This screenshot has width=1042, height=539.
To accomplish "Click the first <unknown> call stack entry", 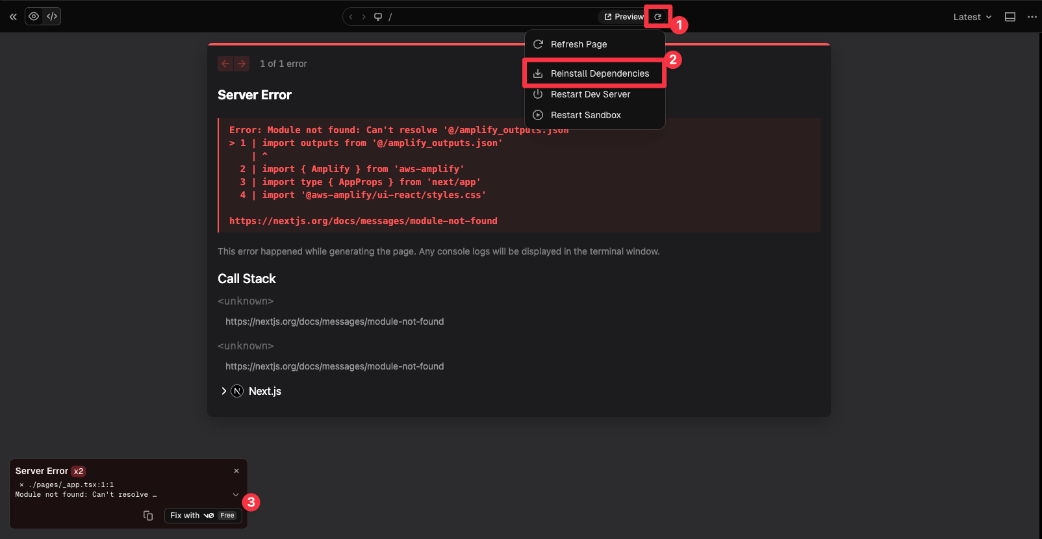I will click(246, 301).
